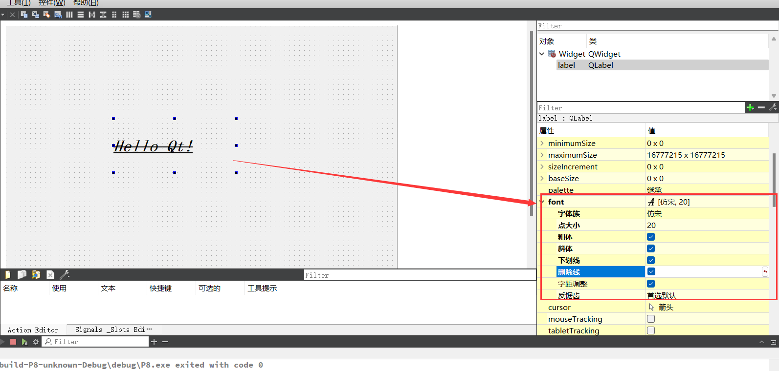Click the palette property value 继承
The image size is (779, 371).
pos(707,190)
